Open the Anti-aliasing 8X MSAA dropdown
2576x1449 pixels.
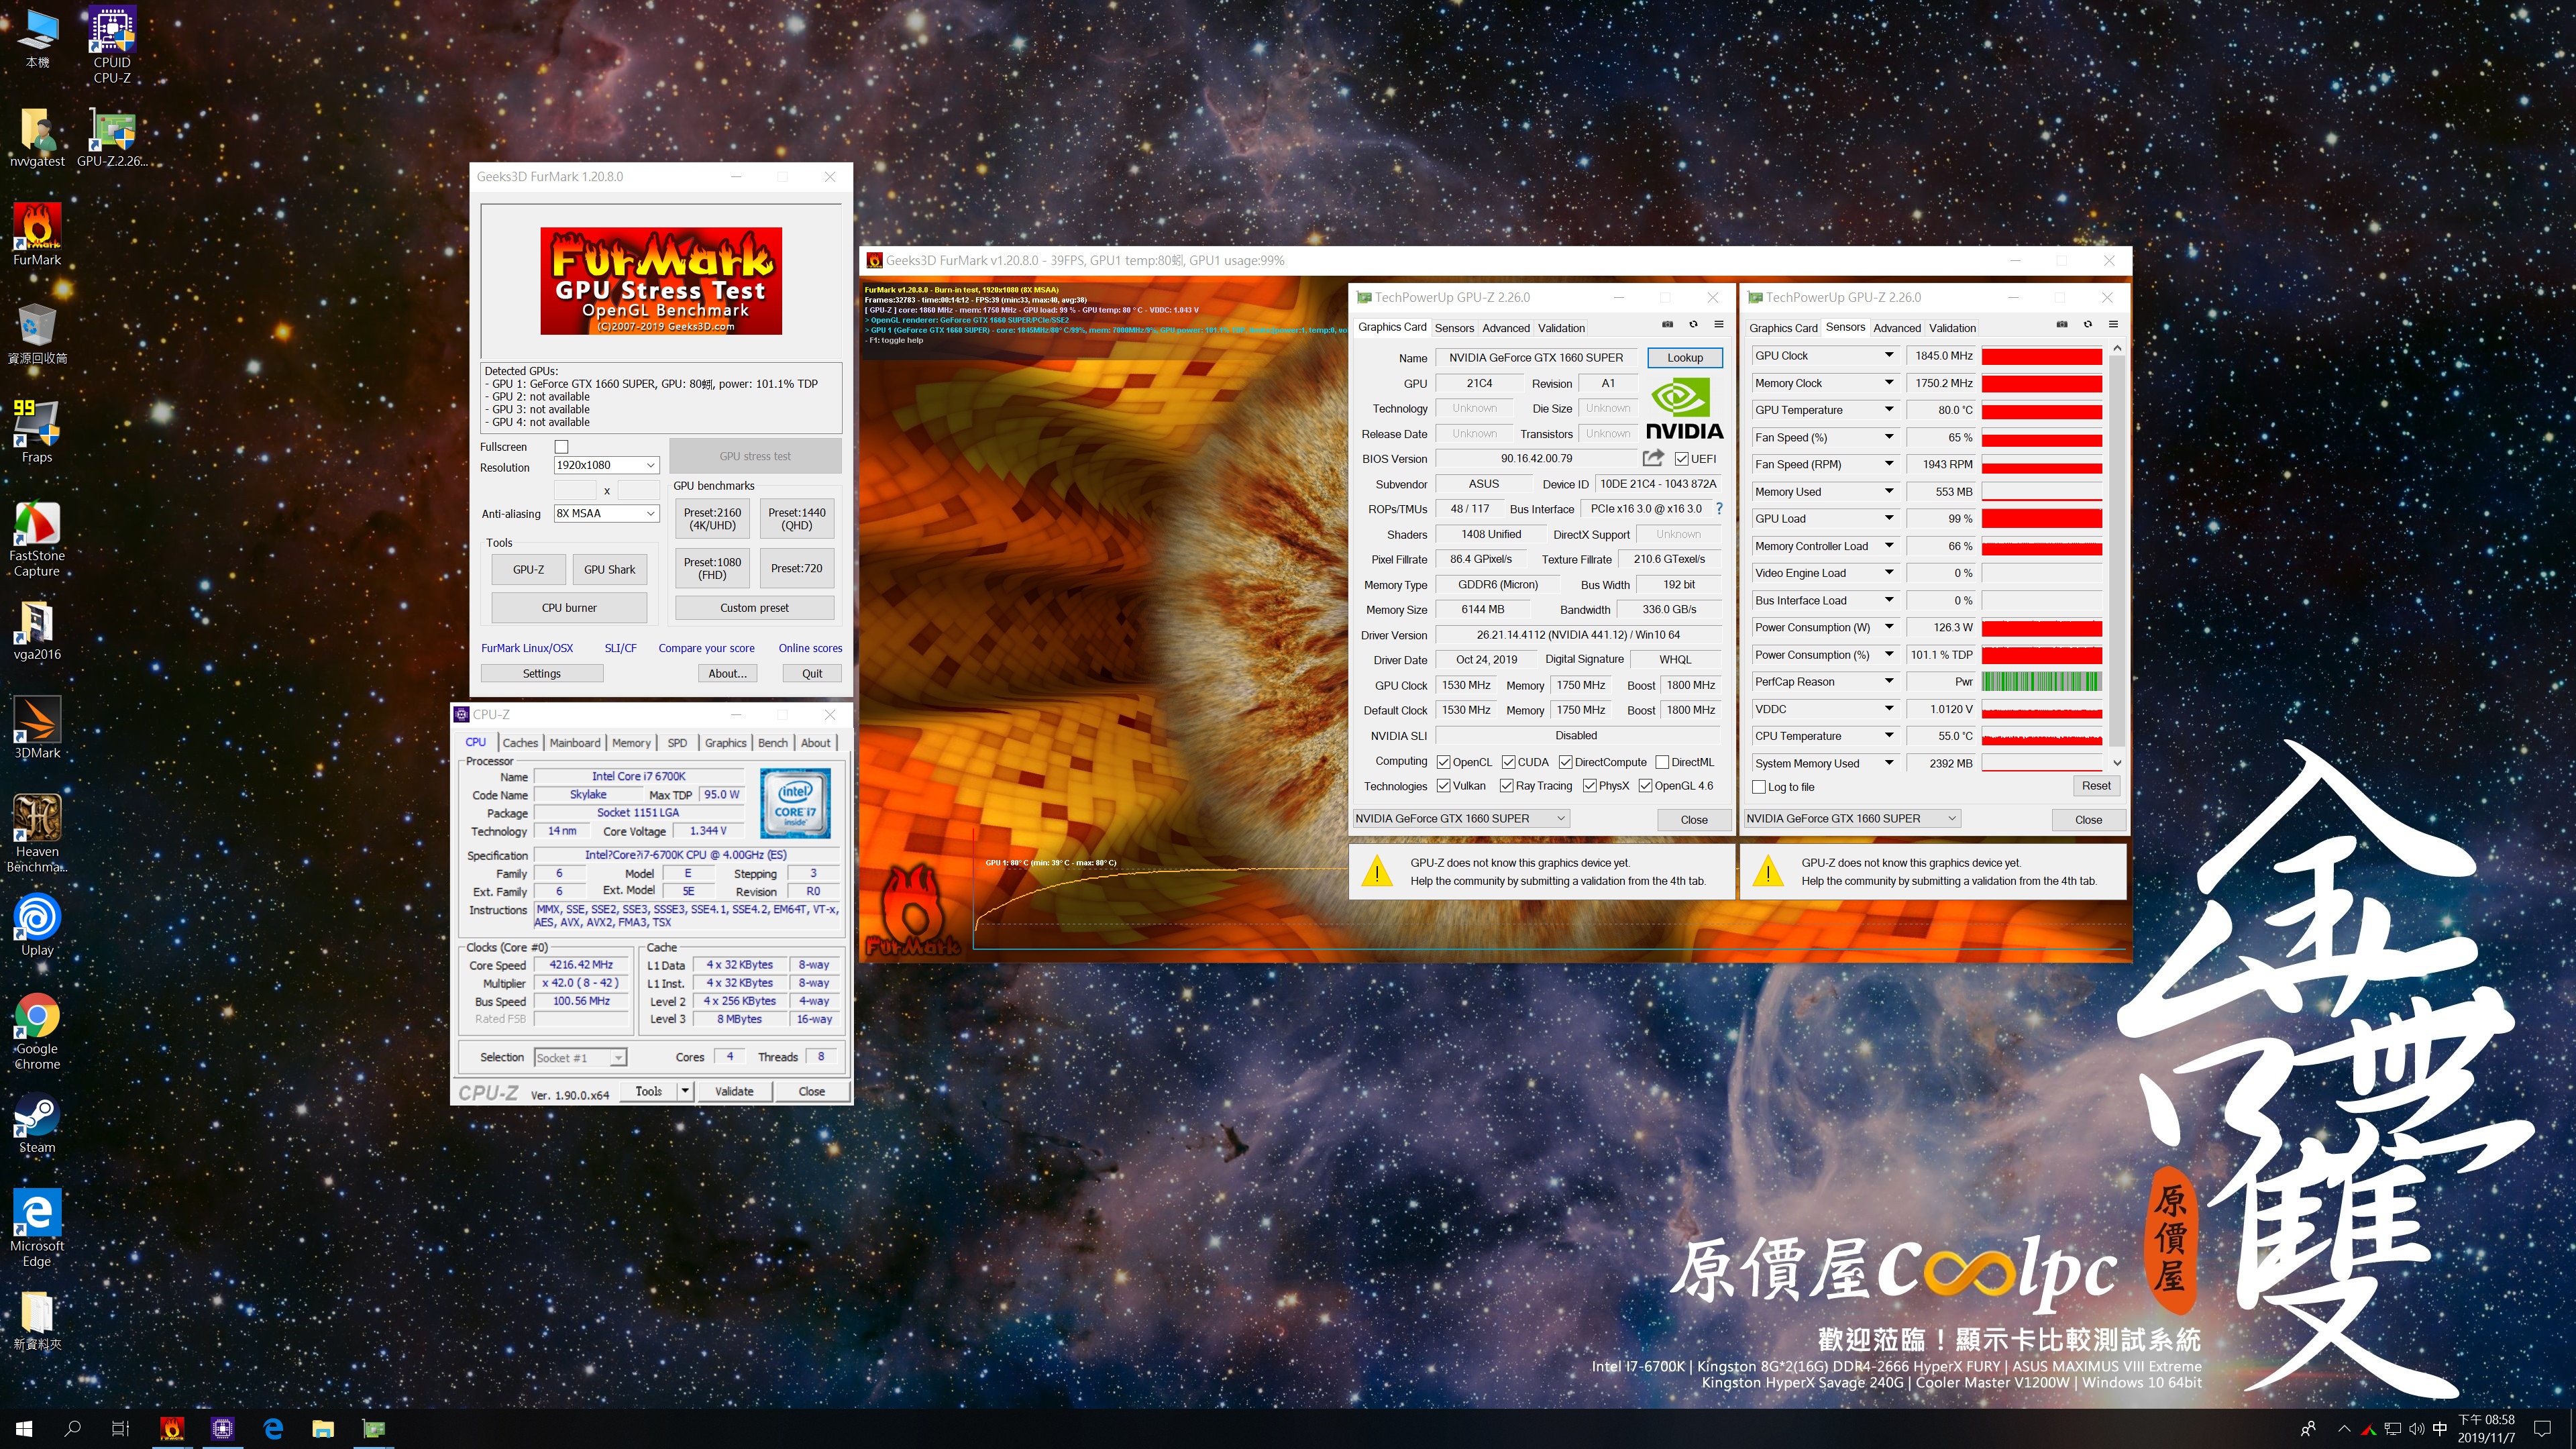point(606,513)
